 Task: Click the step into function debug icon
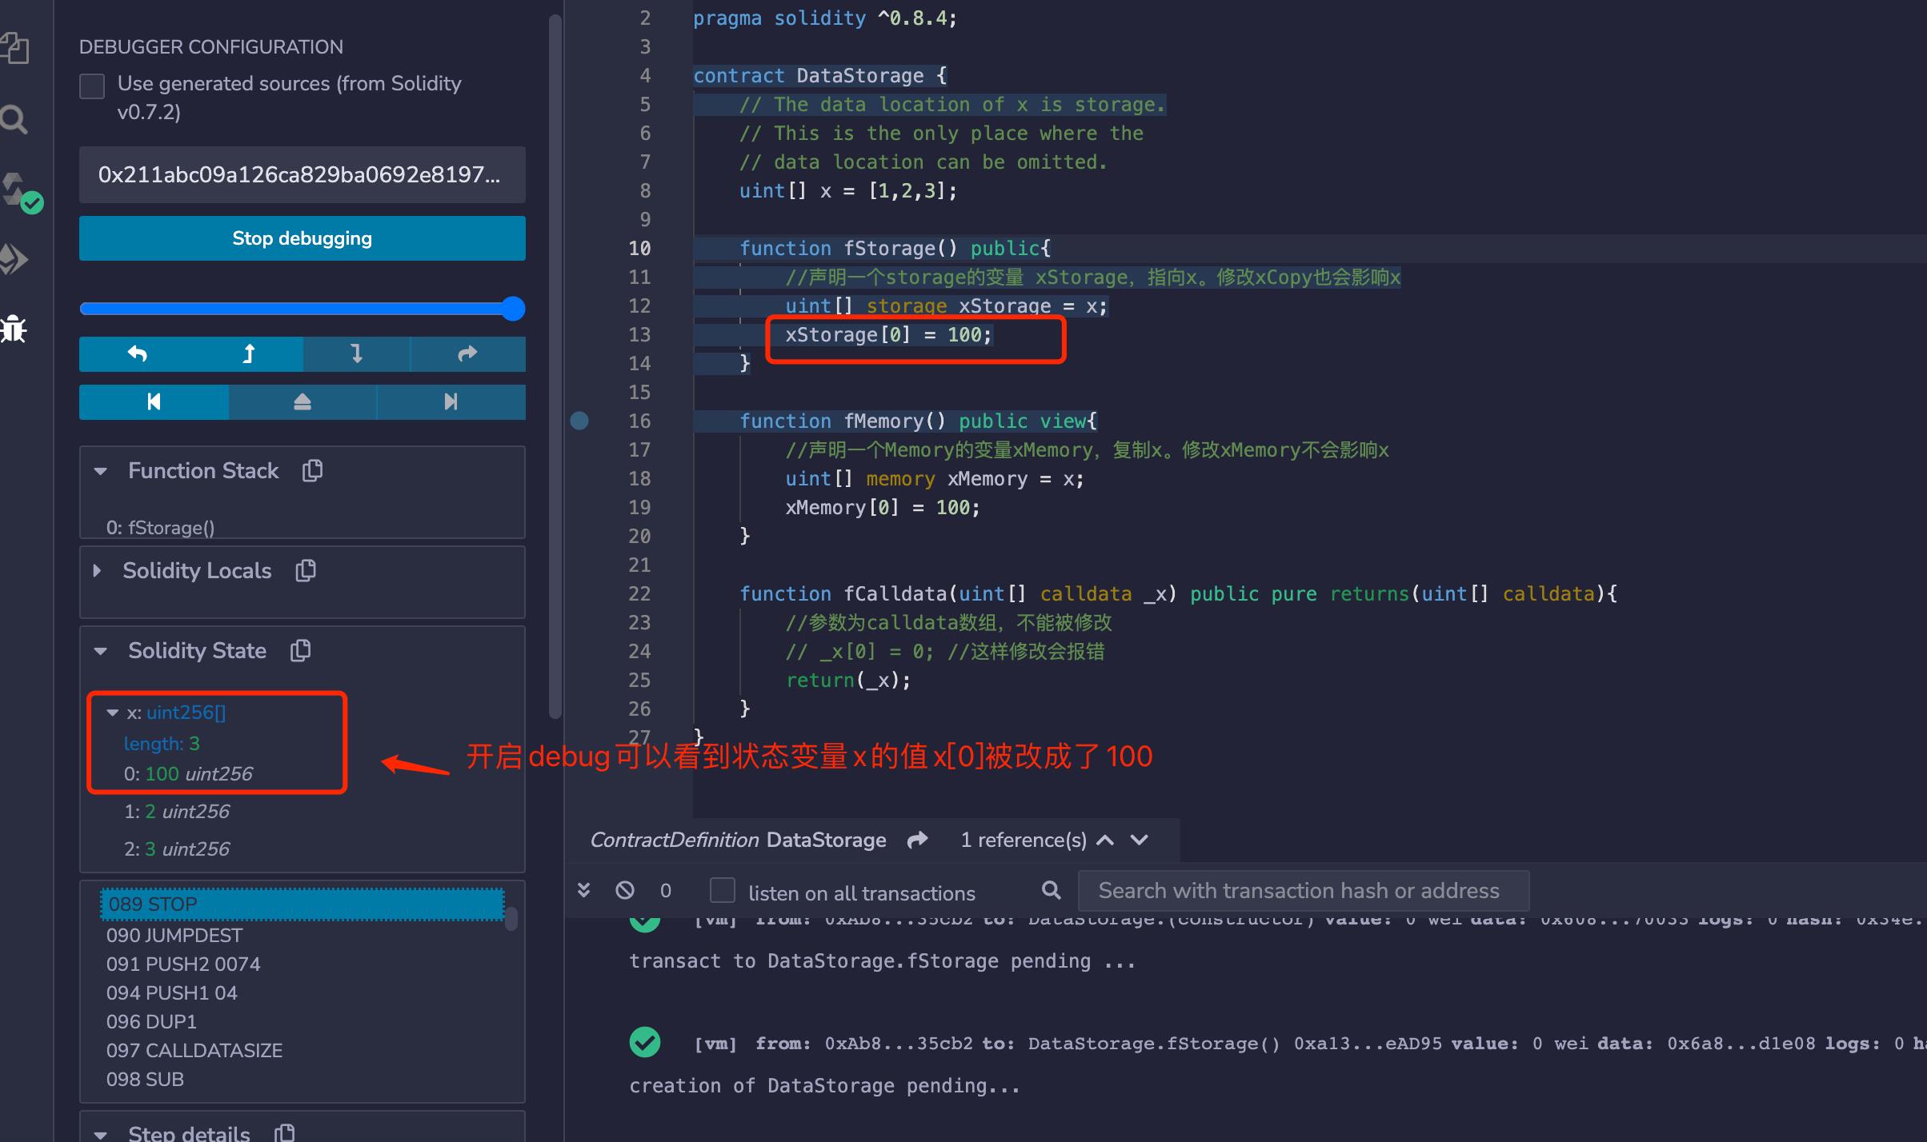coord(356,355)
